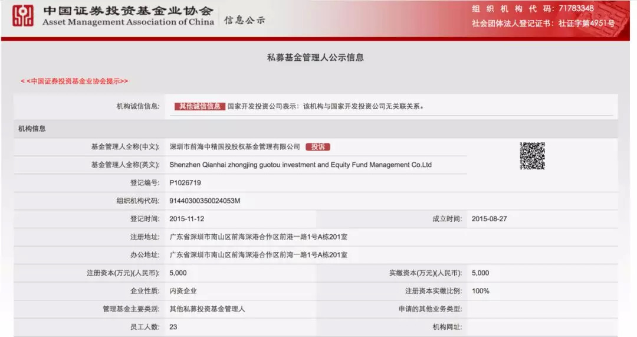The height and width of the screenshot is (337, 637).
Task: Click the English name Shenzhen Qianhai zhongjing guotou
Action: 301,165
